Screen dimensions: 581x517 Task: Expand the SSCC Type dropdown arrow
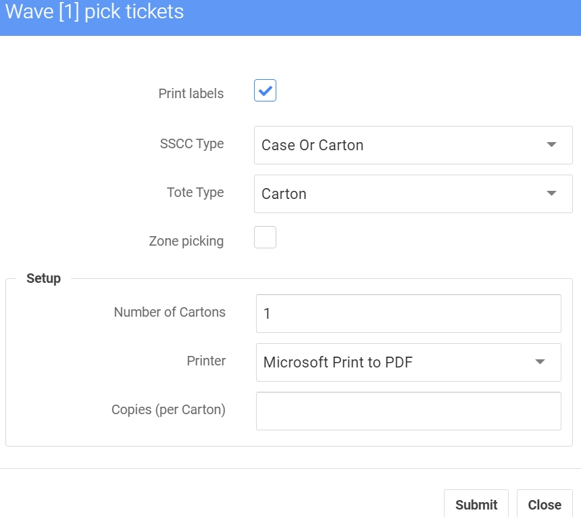551,145
